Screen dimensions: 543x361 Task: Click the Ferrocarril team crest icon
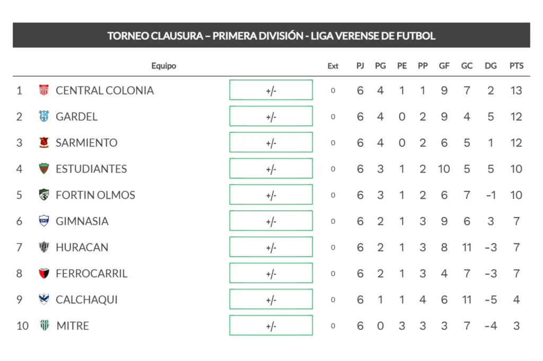click(44, 273)
